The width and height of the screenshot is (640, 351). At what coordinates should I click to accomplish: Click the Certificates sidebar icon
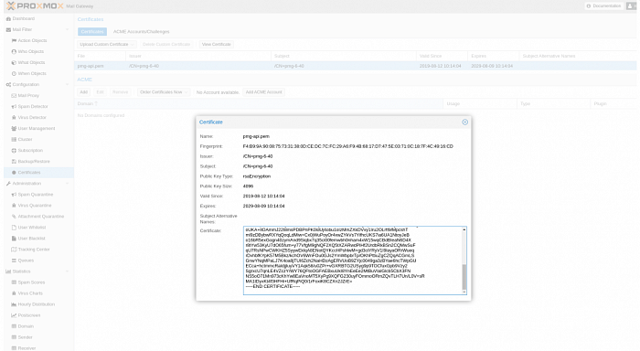(x=14, y=173)
